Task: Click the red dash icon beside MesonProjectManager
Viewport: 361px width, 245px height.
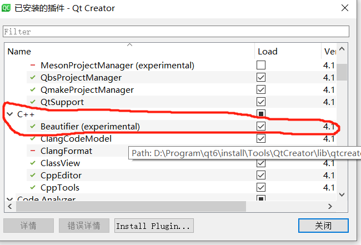Action: click(33, 66)
